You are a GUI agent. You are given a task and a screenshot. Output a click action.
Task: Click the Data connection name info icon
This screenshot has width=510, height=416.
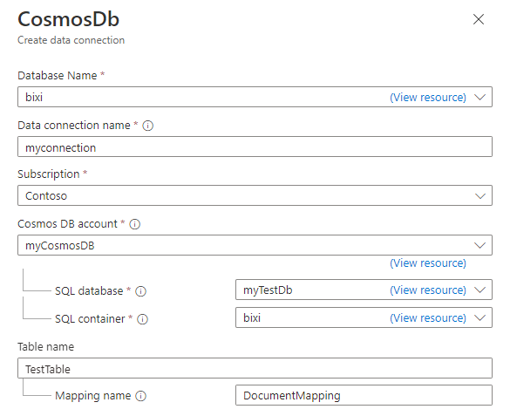click(148, 126)
